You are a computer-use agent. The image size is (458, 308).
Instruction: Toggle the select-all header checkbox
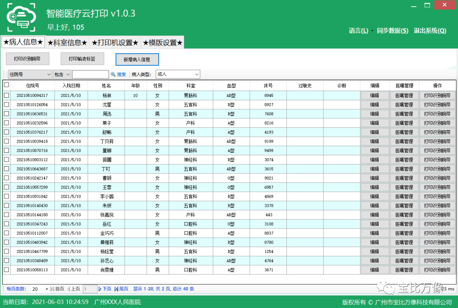click(x=6, y=85)
